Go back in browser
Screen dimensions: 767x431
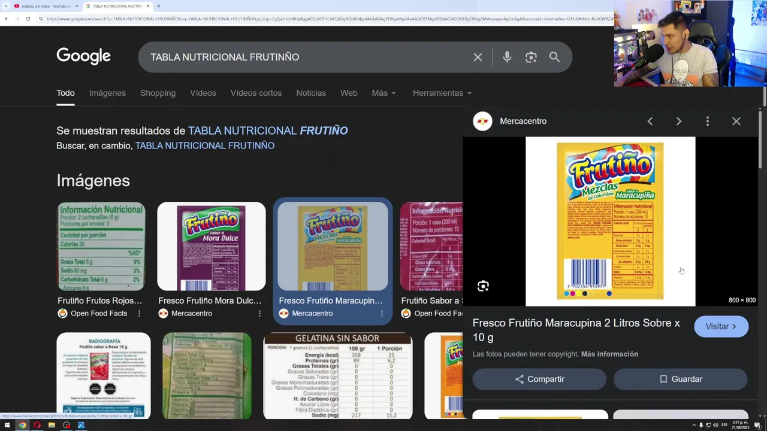coord(7,19)
